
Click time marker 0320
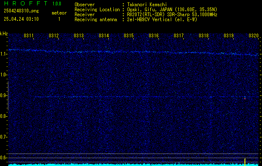tap(254, 35)
